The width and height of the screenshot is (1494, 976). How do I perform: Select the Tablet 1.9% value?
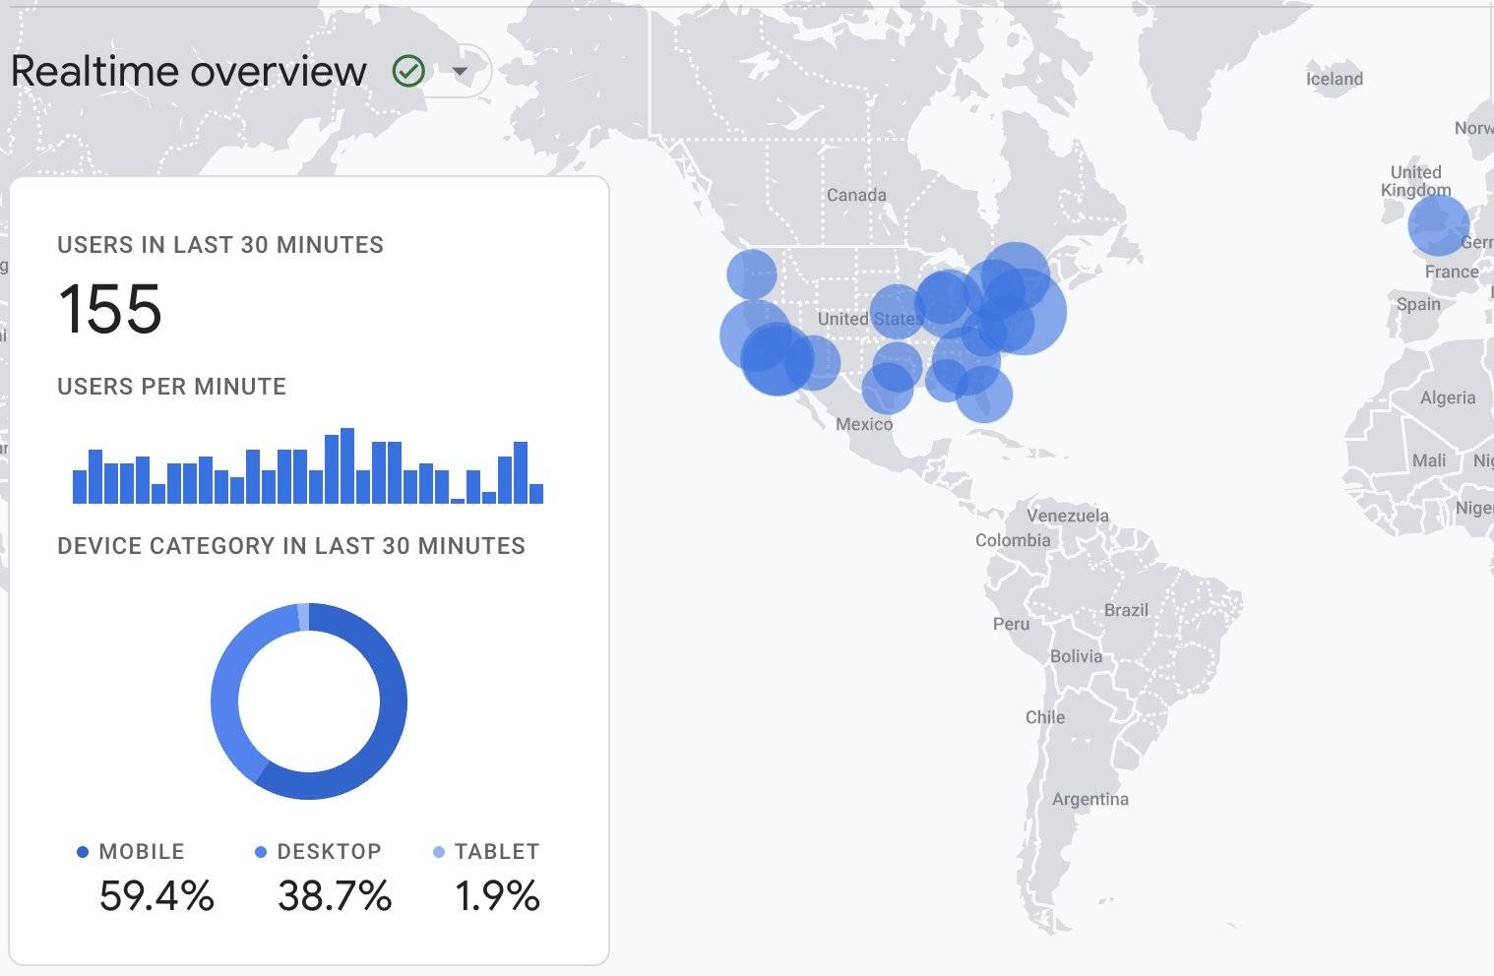(497, 896)
